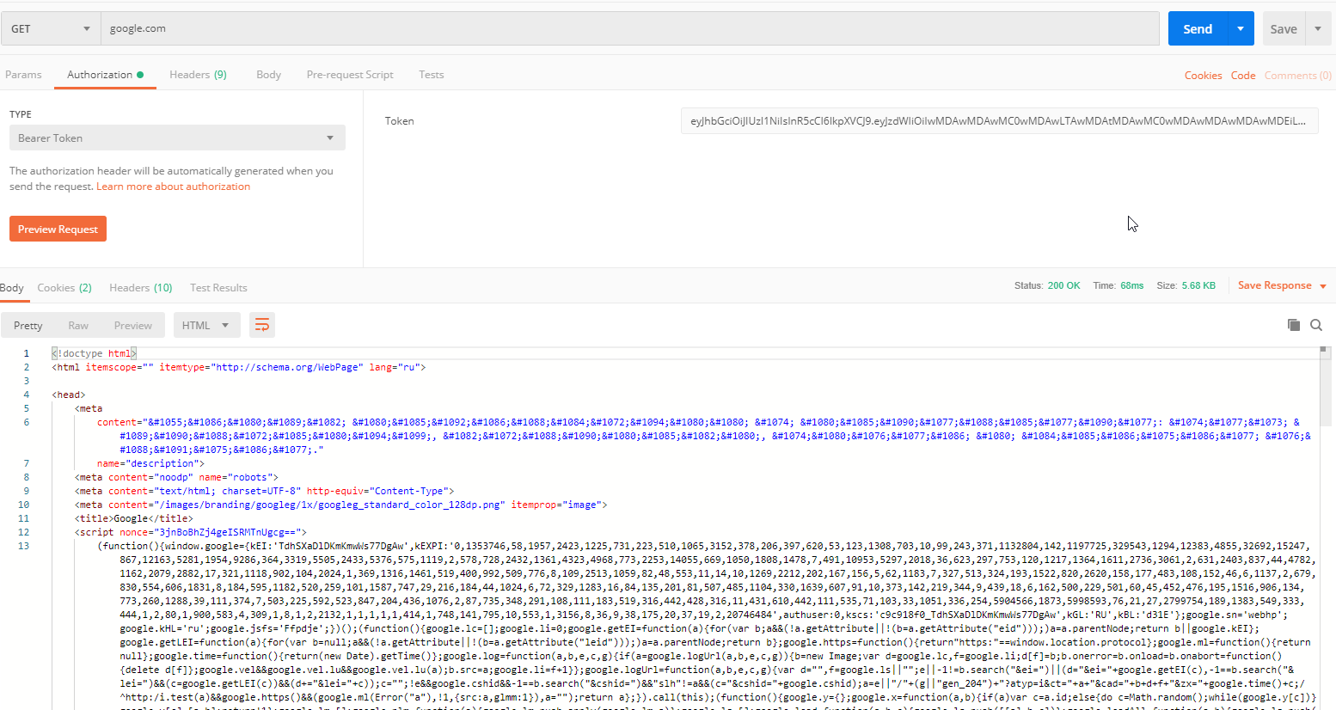
Task: Open the Bearer Token type dropdown
Action: 177,138
